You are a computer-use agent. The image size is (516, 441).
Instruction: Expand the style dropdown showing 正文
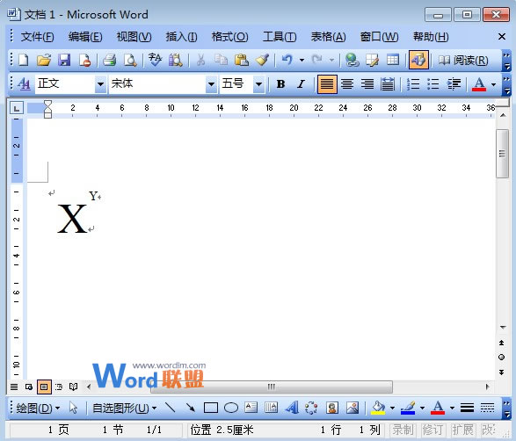tap(100, 84)
